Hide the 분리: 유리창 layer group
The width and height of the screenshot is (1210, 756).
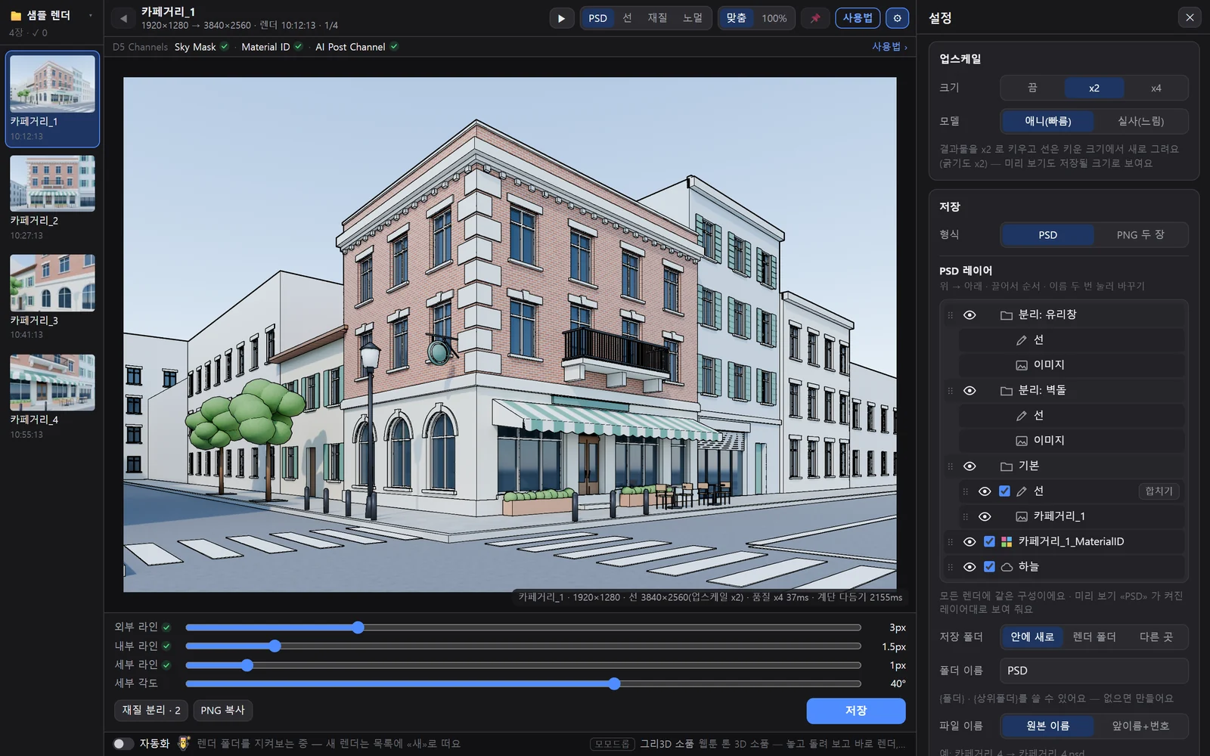[x=970, y=315]
